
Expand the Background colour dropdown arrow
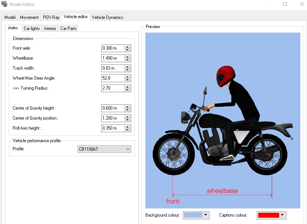[x=205, y=215]
